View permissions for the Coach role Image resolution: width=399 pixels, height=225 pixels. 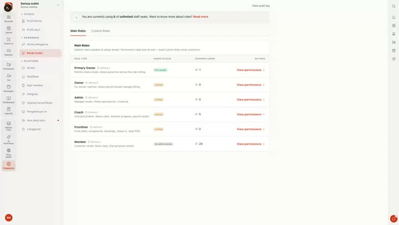(x=250, y=114)
